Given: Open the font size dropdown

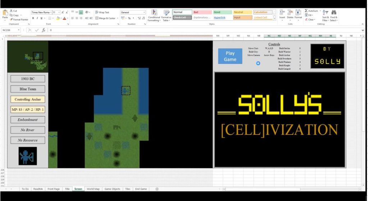Looking at the screenshot, I should 59,13.
